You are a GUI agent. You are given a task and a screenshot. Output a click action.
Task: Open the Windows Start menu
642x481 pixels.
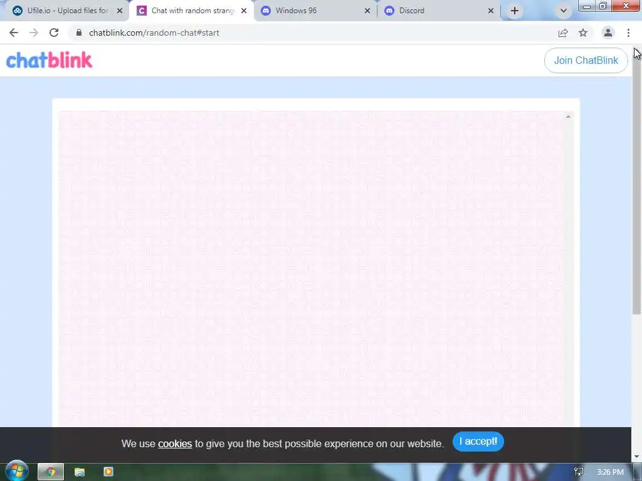[x=16, y=471]
